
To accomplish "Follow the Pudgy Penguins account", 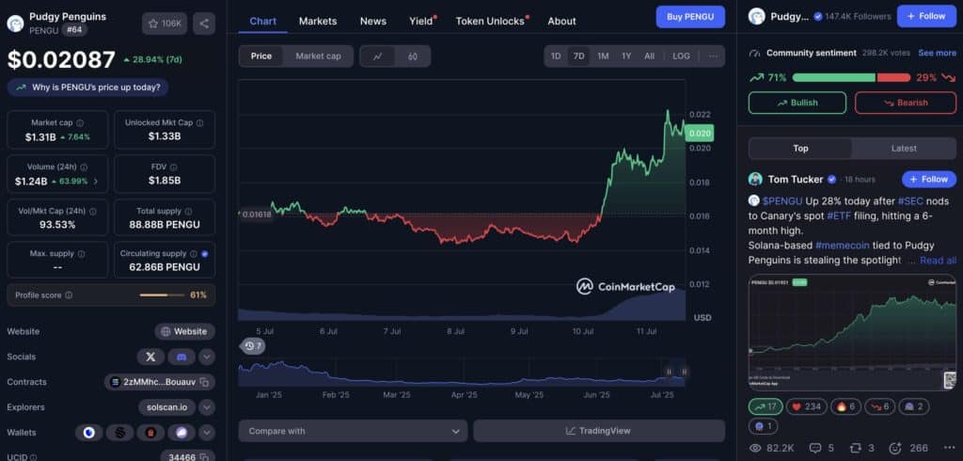I will pyautogui.click(x=926, y=17).
